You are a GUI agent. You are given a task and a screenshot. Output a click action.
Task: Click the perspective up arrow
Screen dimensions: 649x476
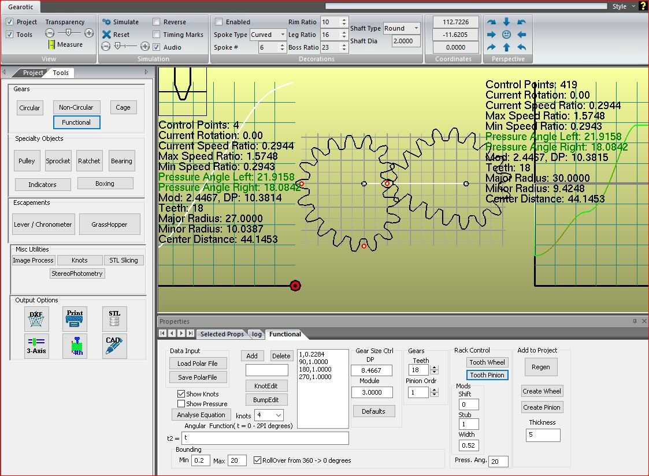click(506, 47)
